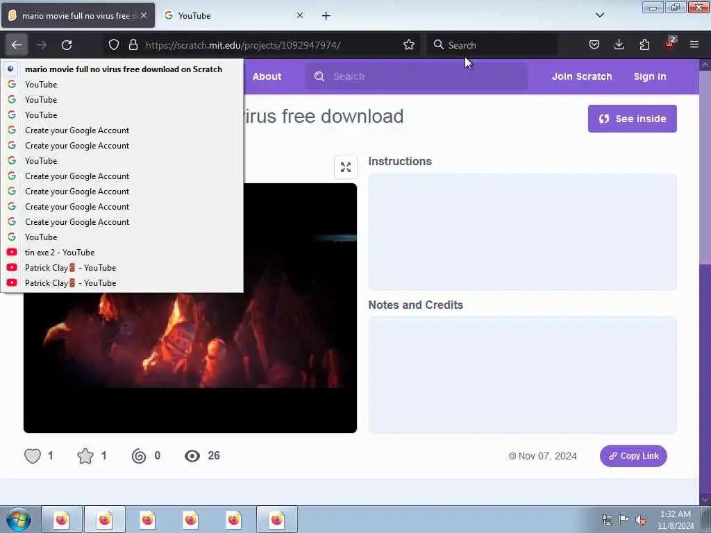
Task: Open the About link in Scratch navigation
Action: 267,76
